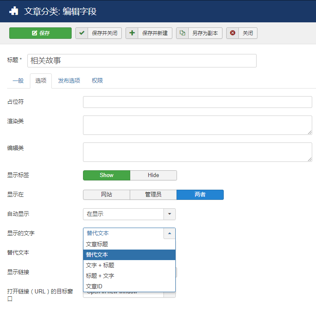
Task: Open the 发布选项 tab
Action: click(x=69, y=81)
